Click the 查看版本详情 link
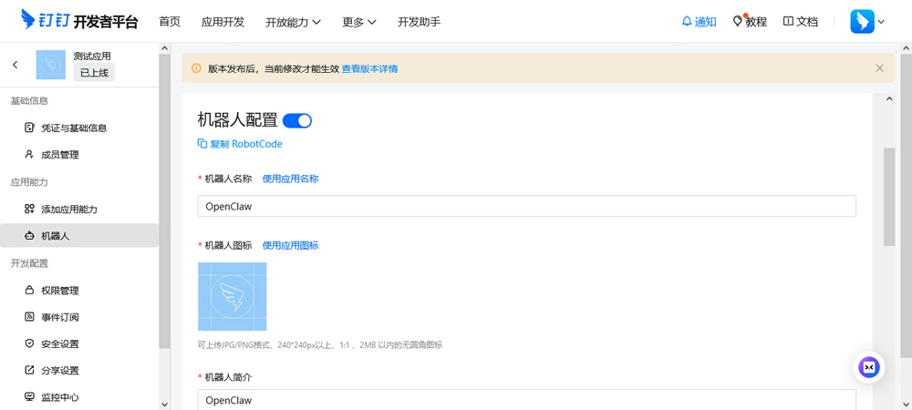The image size is (912, 410). tap(369, 68)
